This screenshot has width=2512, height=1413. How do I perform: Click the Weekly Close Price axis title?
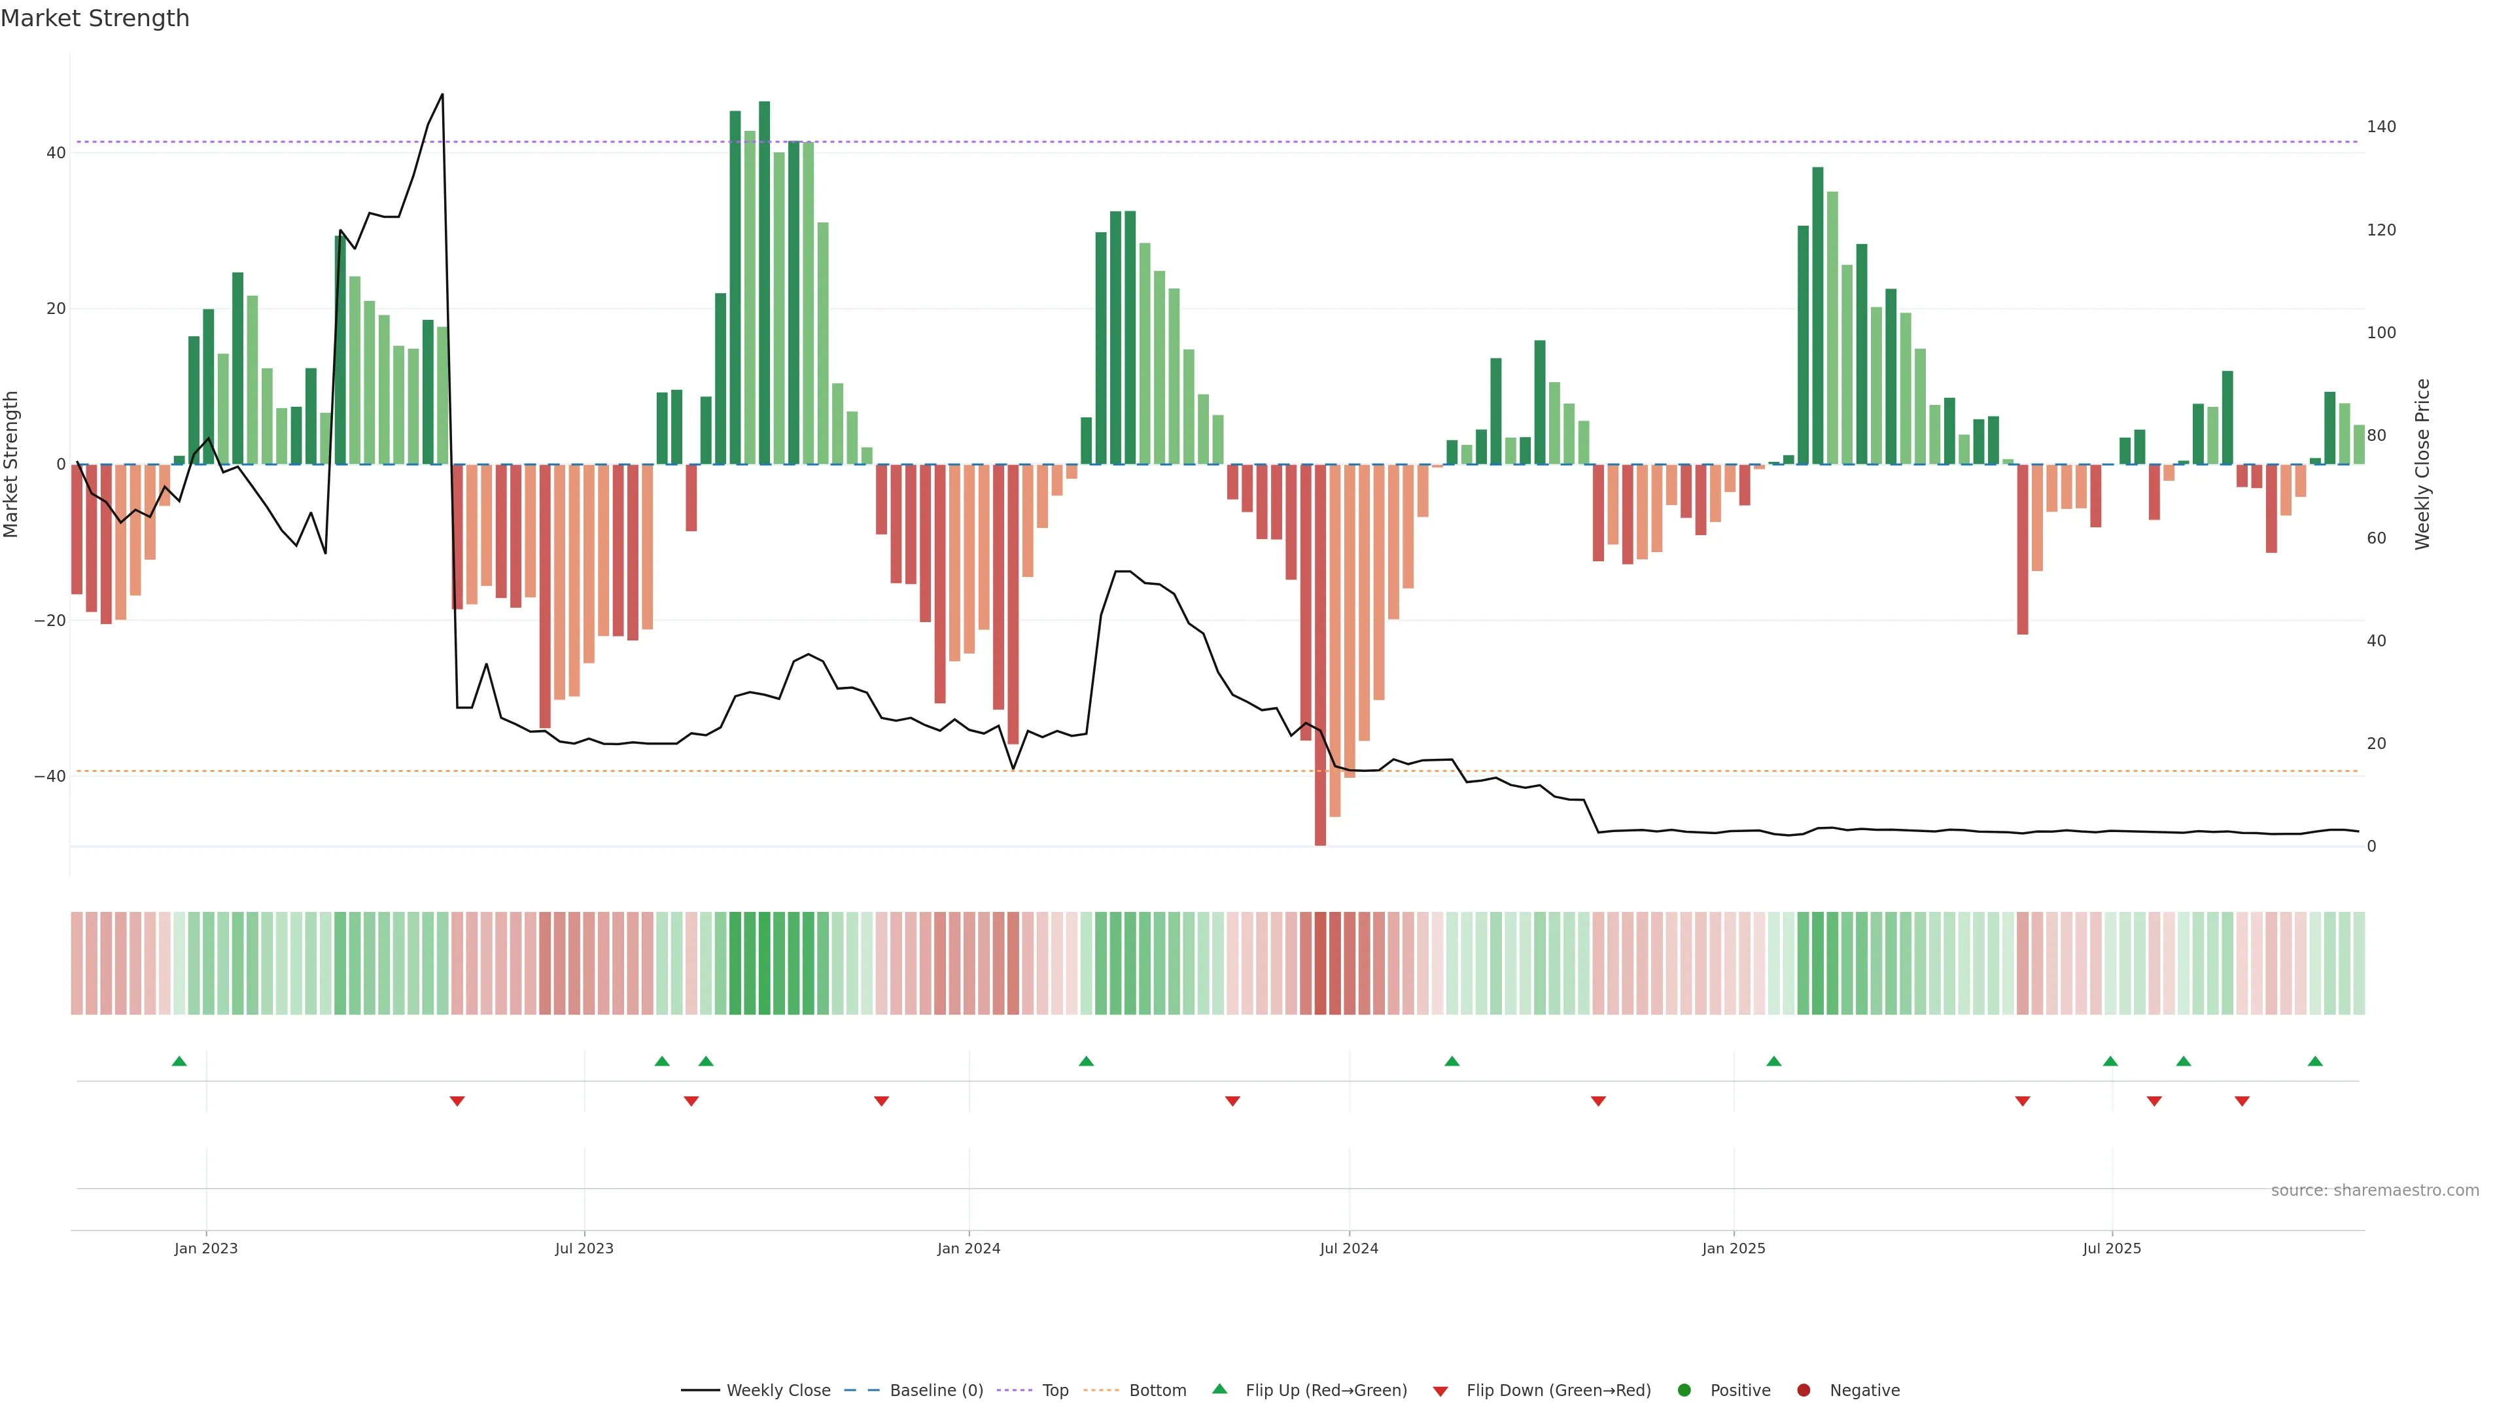[2422, 464]
